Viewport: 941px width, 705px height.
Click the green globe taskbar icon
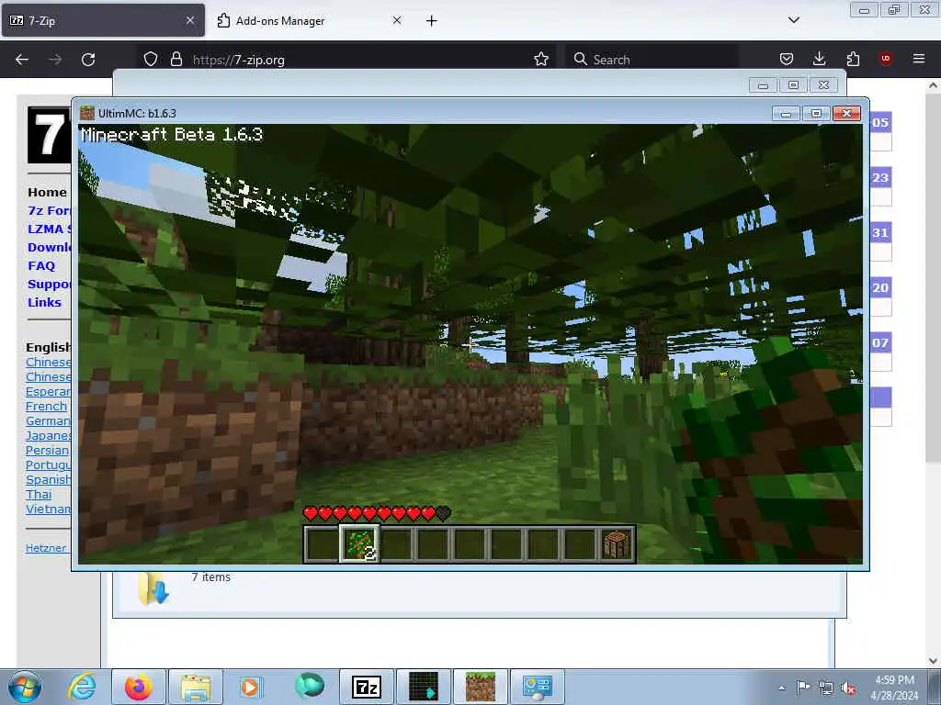click(x=310, y=686)
